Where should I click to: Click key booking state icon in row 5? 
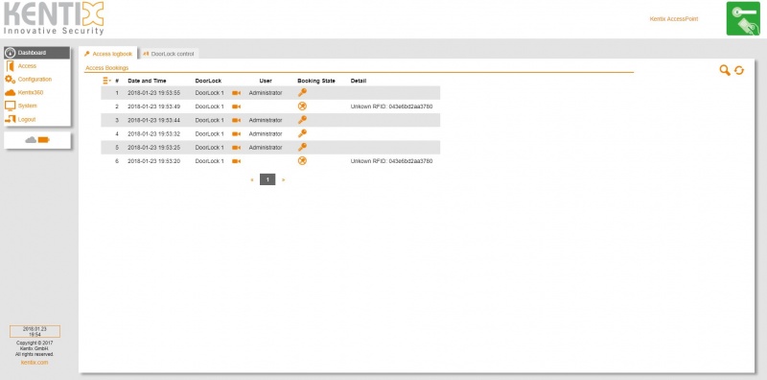click(302, 147)
